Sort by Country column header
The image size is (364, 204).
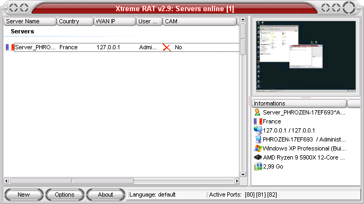click(75, 21)
